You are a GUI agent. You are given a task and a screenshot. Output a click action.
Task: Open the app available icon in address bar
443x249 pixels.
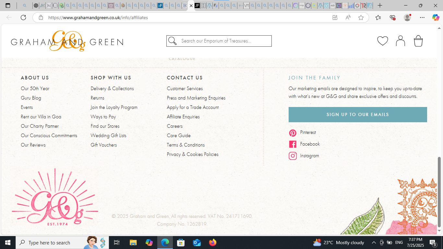(335, 18)
